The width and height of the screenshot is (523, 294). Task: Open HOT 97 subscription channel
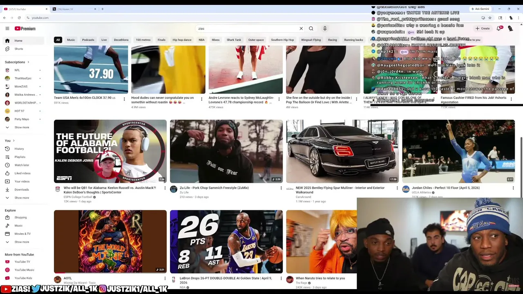click(x=19, y=111)
